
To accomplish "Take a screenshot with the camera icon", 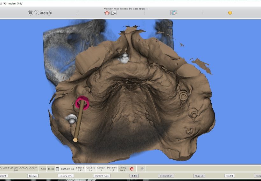I will pos(49,13).
